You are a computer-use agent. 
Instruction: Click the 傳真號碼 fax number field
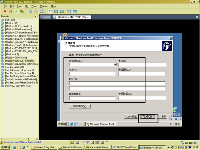coord(142,98)
